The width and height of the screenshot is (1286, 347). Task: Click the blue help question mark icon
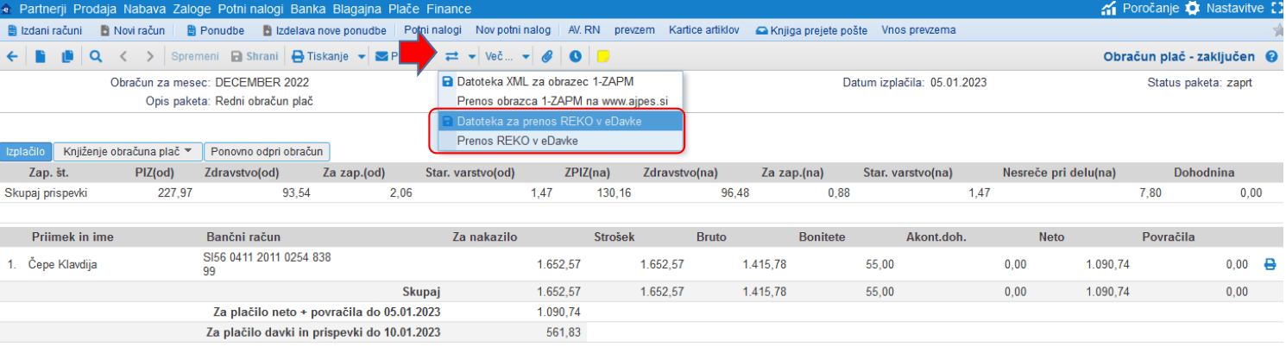tap(1271, 57)
